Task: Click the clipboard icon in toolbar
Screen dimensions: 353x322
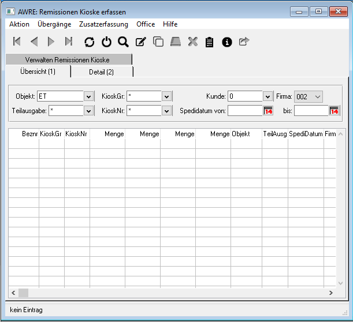Action: tap(210, 42)
